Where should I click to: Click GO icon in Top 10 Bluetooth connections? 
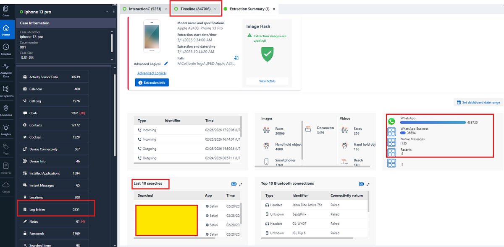(x=361, y=184)
